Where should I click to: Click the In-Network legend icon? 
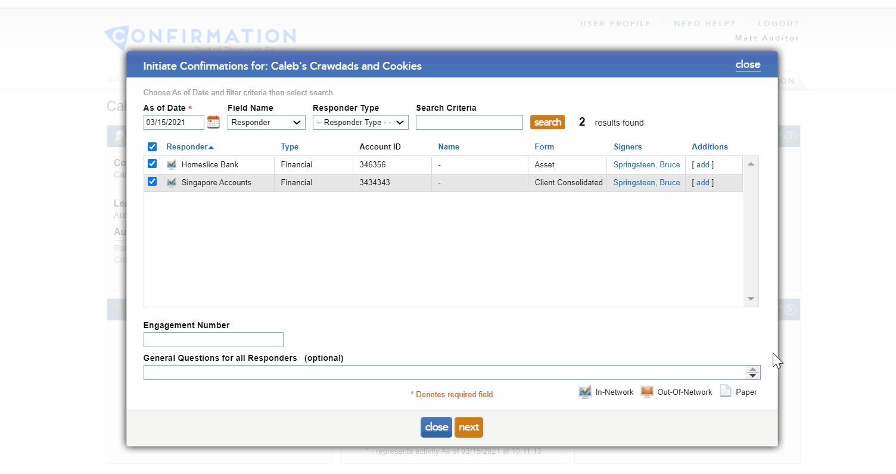tap(584, 392)
